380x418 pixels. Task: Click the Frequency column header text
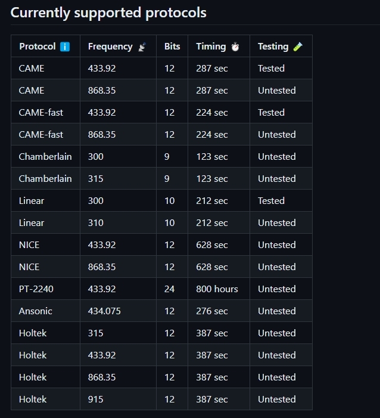point(110,47)
